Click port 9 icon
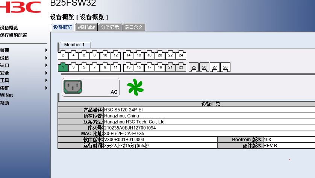This screenshot has width=315, height=178. pos(105,67)
